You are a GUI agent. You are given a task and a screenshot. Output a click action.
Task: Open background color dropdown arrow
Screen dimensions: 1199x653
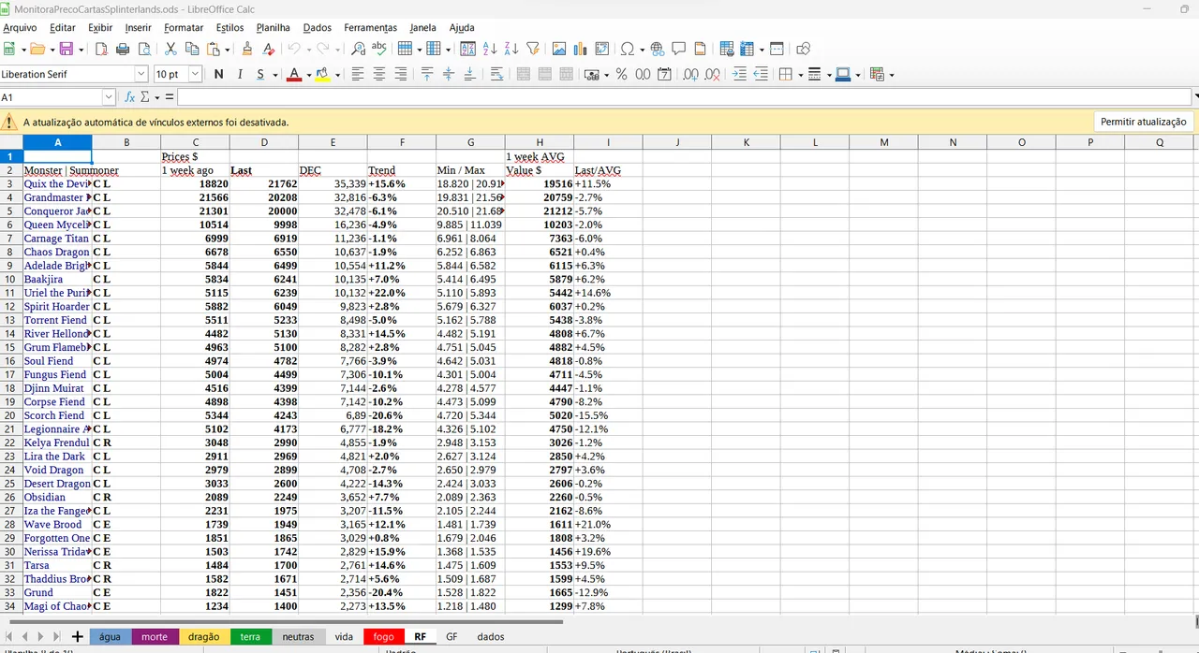(337, 75)
